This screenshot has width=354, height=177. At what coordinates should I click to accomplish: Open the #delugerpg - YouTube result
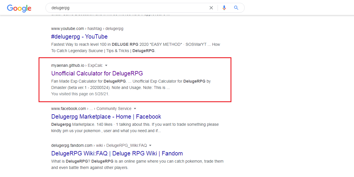click(79, 37)
